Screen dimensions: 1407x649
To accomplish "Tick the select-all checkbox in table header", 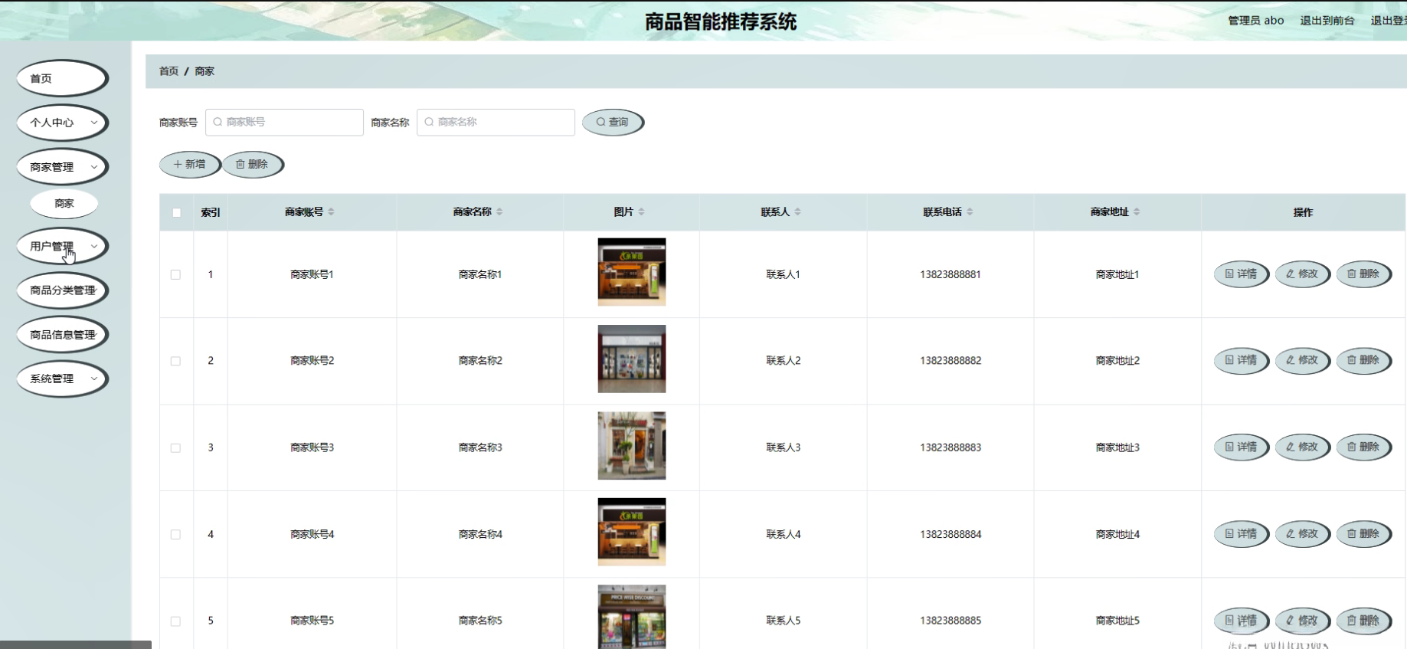I will [177, 212].
